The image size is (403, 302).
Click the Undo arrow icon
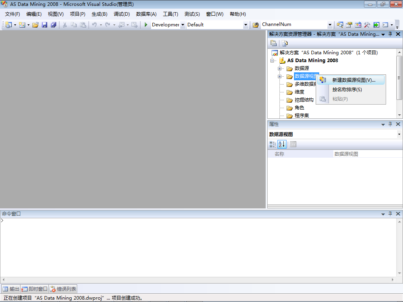click(x=94, y=25)
